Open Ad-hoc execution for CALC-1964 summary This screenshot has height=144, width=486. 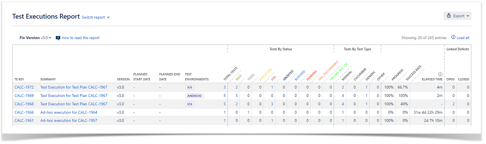click(69, 112)
